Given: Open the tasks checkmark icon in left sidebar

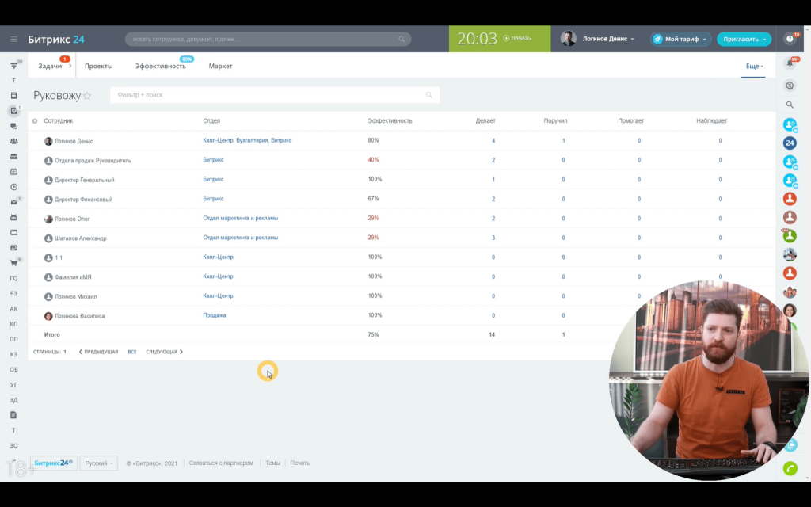Looking at the screenshot, I should [14, 111].
